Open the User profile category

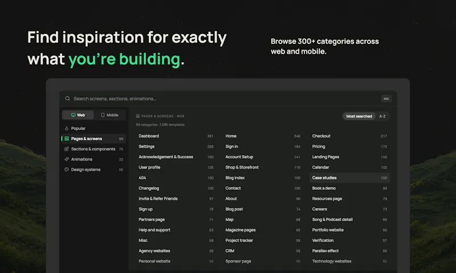point(176,168)
